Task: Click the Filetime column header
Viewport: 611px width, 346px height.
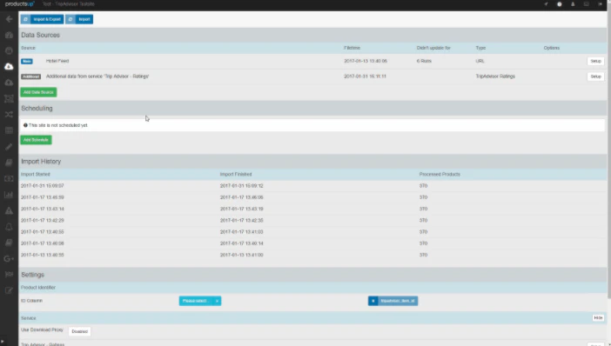Action: click(x=352, y=48)
